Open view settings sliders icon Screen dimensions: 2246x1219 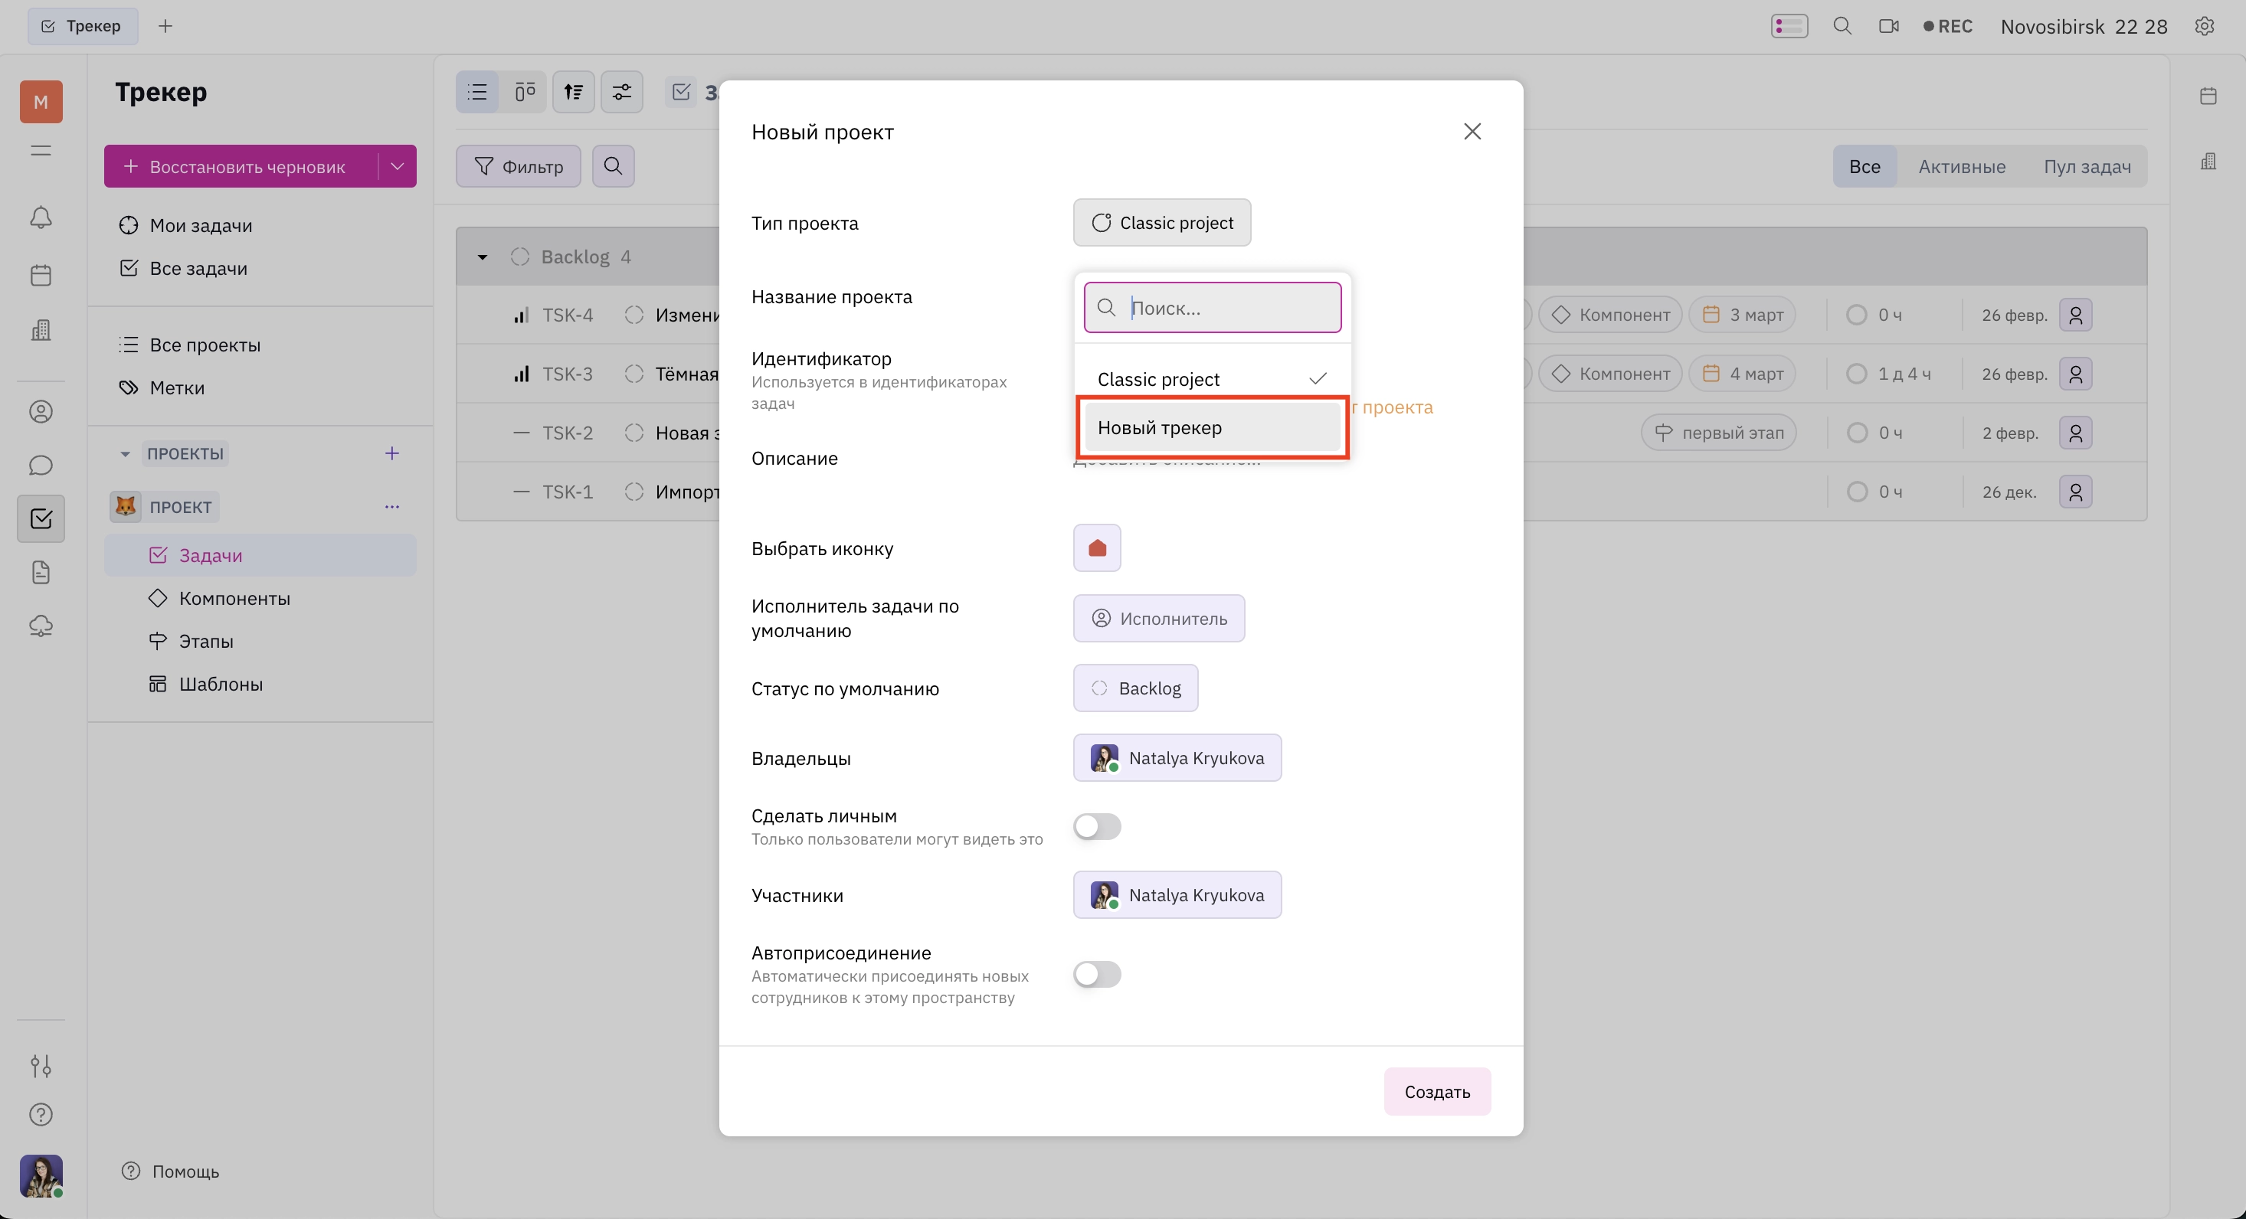click(622, 91)
